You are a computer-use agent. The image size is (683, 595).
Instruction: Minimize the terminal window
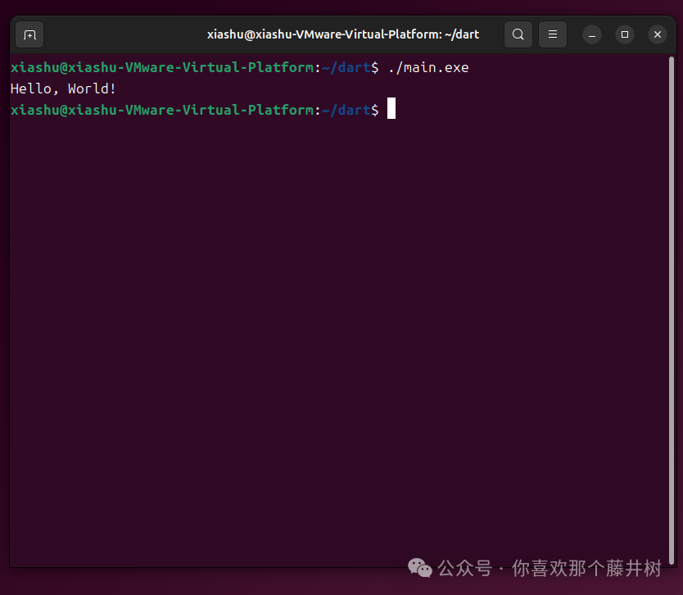(592, 34)
